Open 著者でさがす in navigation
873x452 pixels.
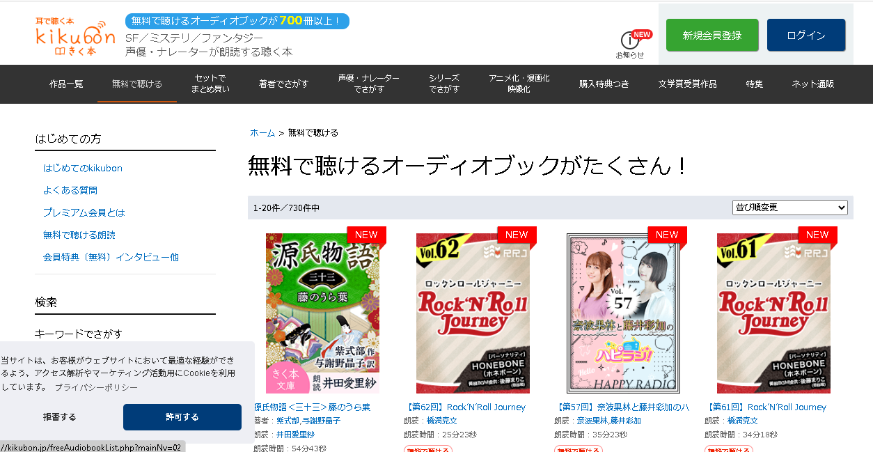[284, 84]
